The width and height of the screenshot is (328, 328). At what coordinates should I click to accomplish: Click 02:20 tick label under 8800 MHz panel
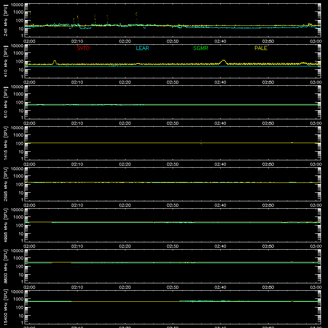(x=125, y=287)
